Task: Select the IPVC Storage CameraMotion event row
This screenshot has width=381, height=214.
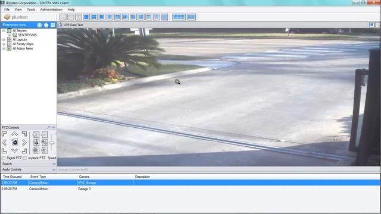Action: tap(190, 182)
